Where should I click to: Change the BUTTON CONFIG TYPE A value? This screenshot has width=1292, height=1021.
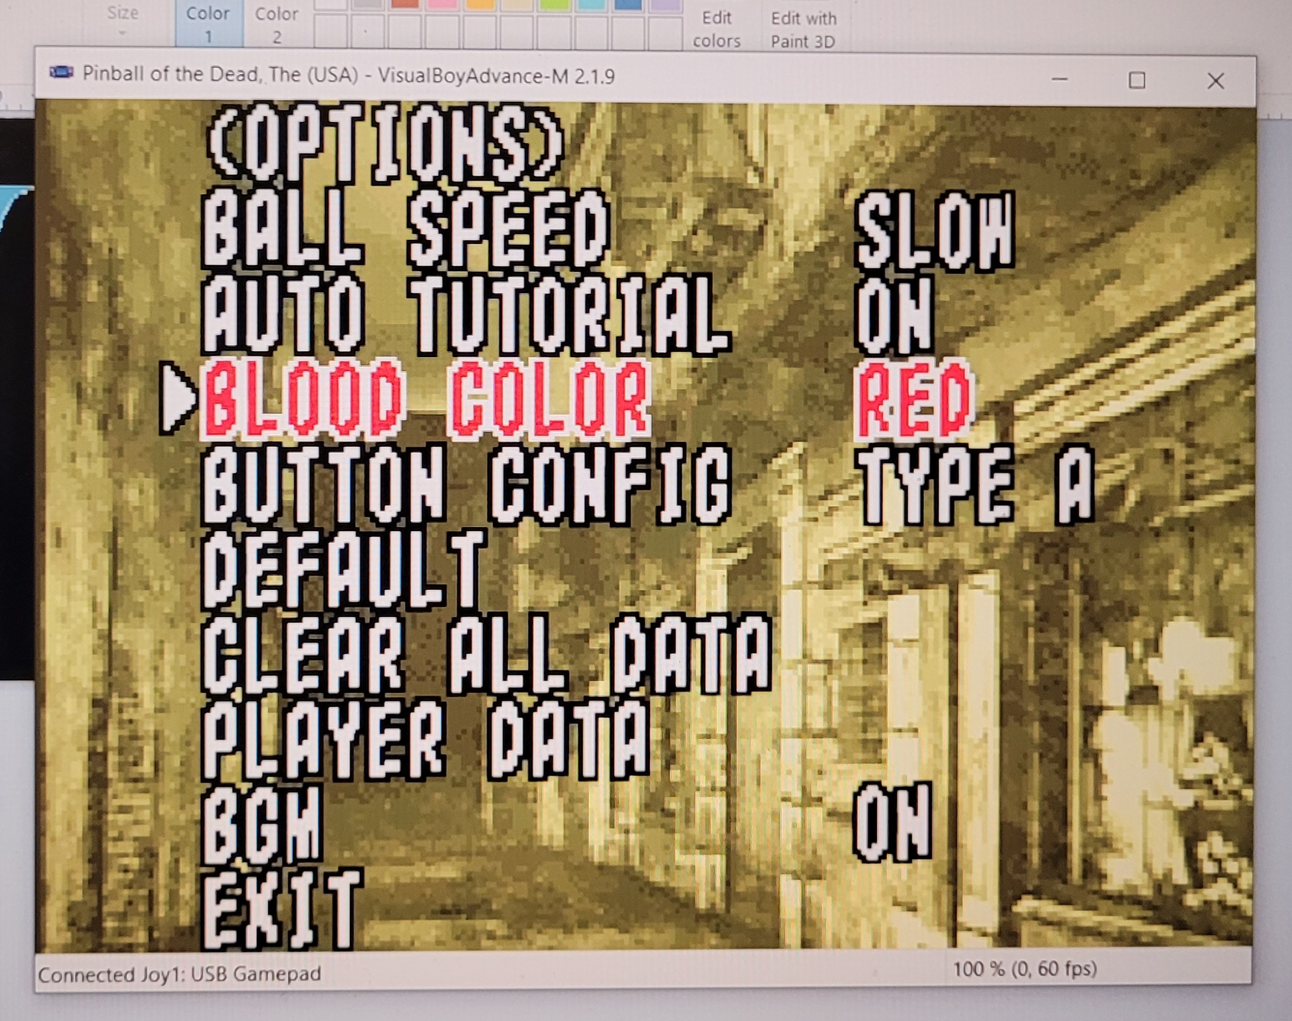(x=975, y=486)
